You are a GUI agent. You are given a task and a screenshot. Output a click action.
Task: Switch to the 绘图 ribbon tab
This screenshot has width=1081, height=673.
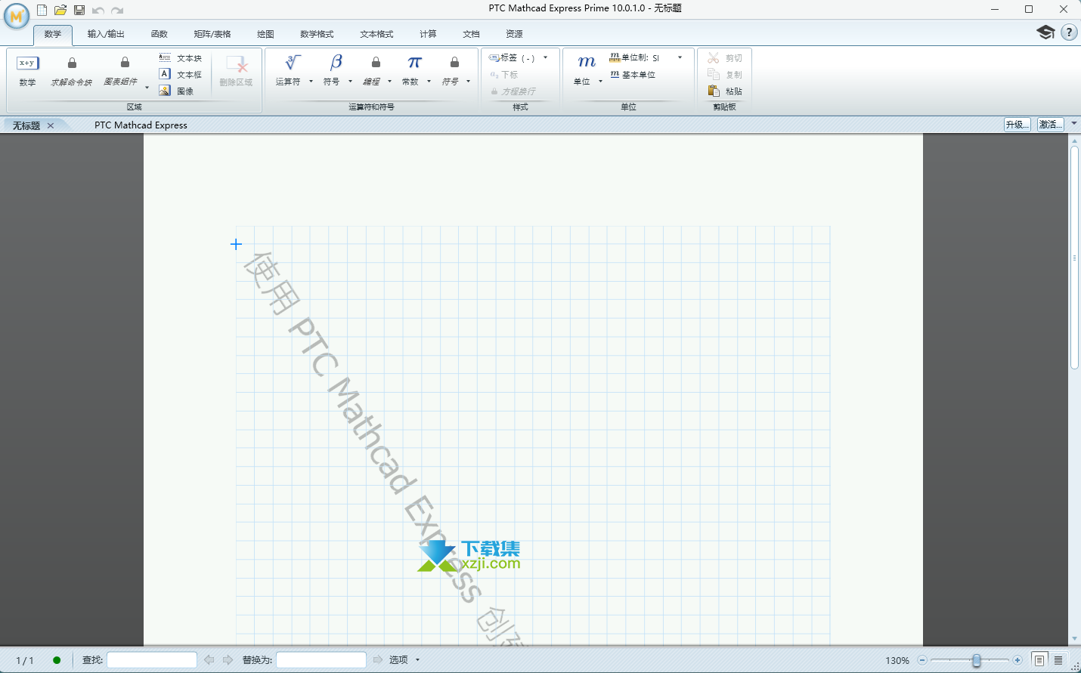pos(265,34)
